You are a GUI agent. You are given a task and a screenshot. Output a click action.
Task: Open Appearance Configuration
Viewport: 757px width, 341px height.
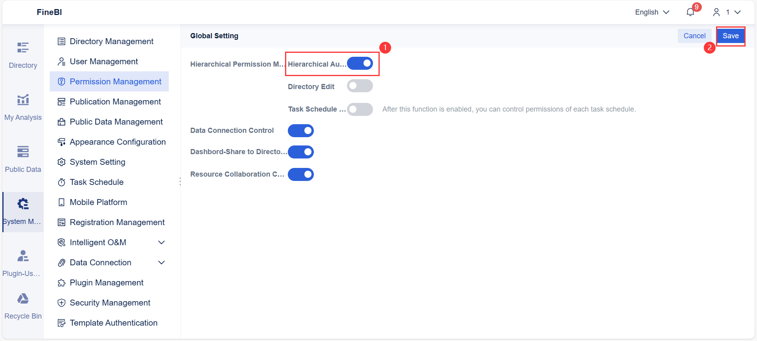point(117,142)
